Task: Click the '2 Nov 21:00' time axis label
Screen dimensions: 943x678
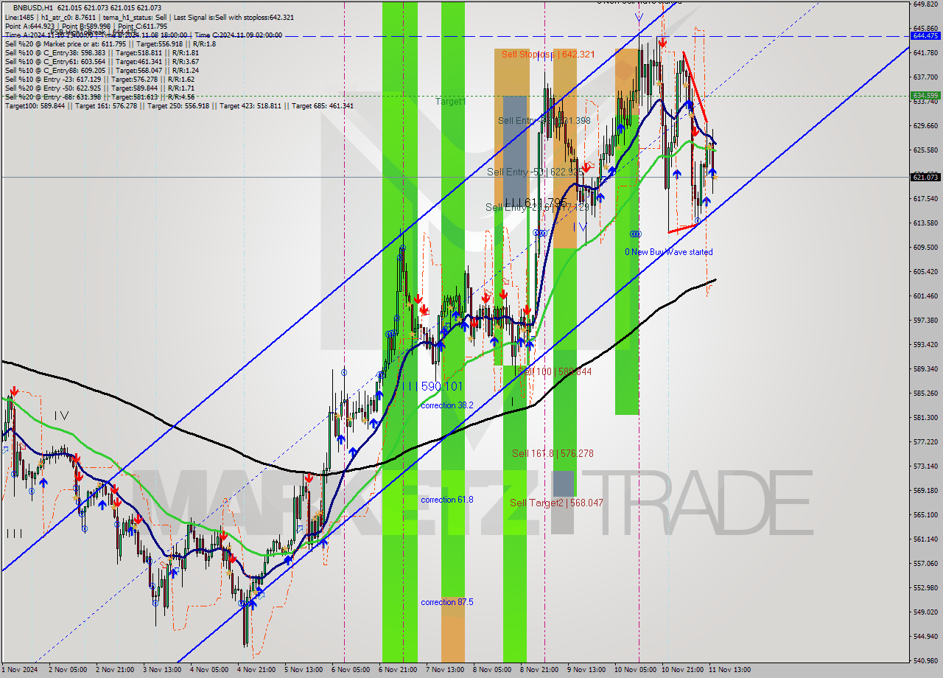Action: click(x=114, y=670)
